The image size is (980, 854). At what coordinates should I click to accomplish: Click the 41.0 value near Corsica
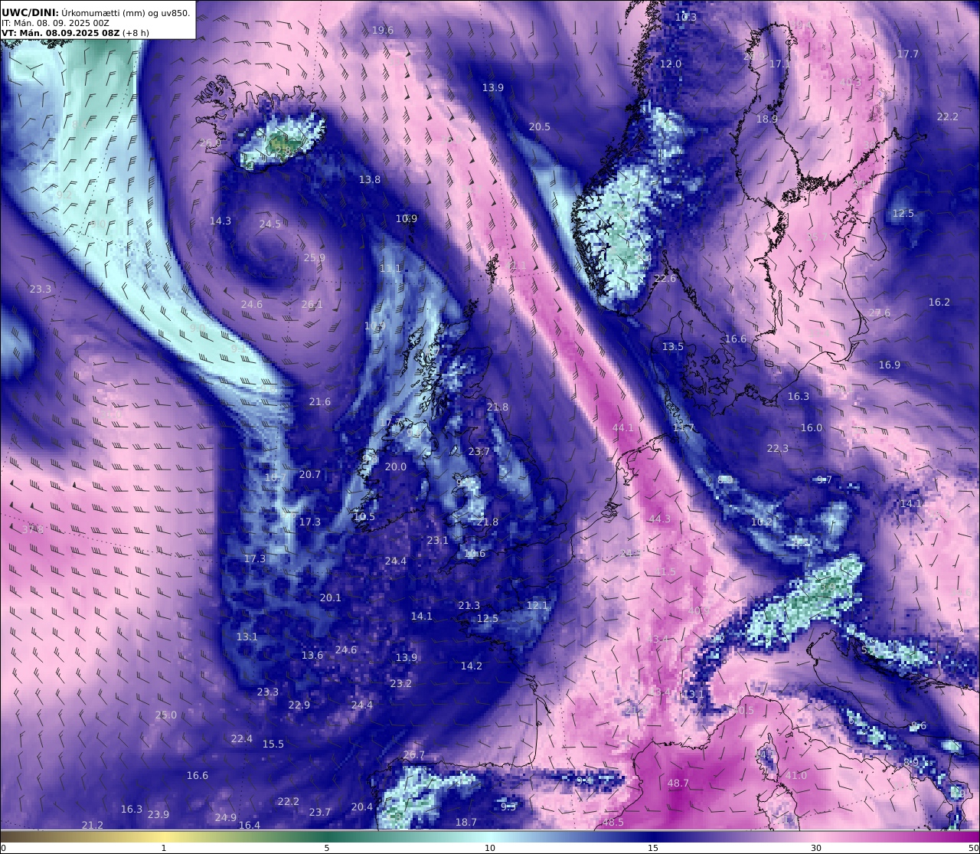(x=796, y=776)
